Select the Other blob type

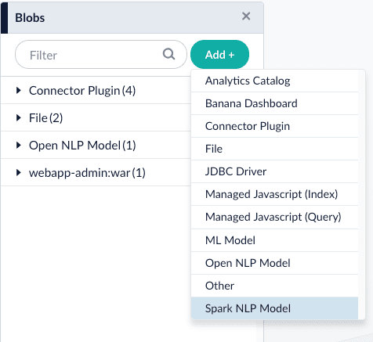(274, 286)
